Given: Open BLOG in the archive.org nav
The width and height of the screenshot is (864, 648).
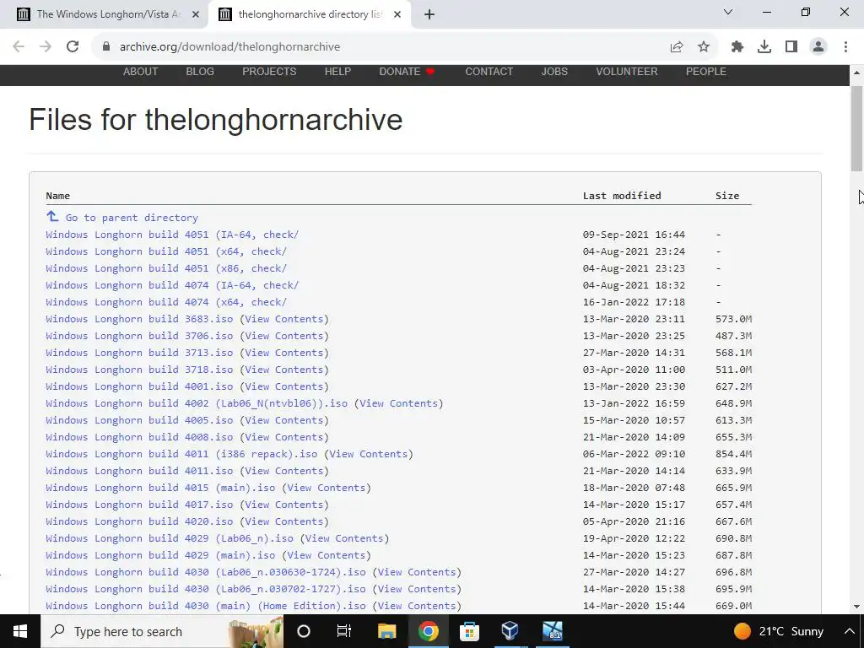Looking at the screenshot, I should click(200, 72).
